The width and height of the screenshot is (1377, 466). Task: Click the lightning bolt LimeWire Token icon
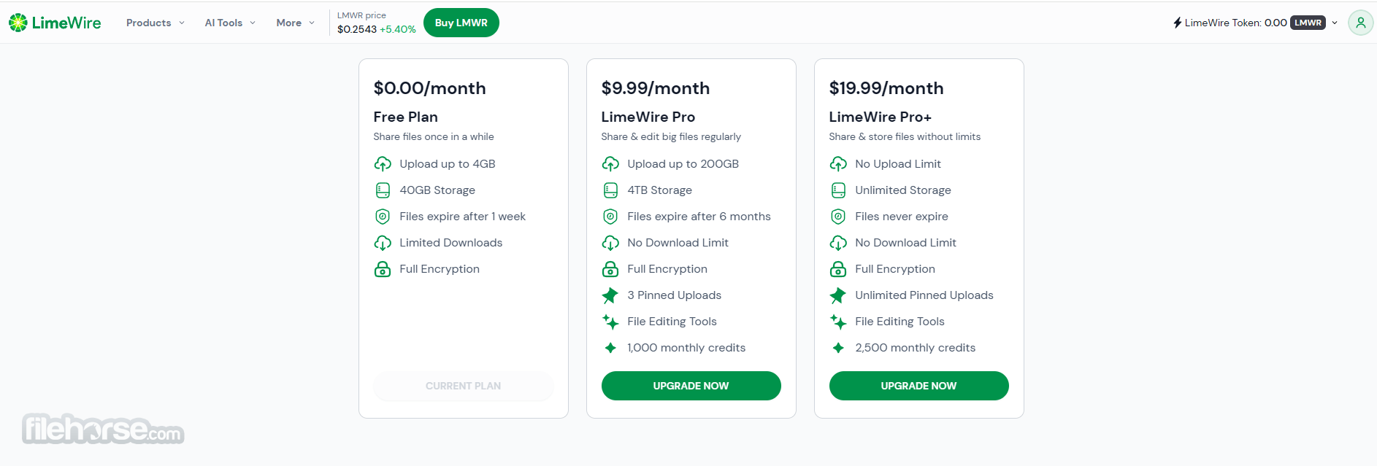(x=1177, y=23)
